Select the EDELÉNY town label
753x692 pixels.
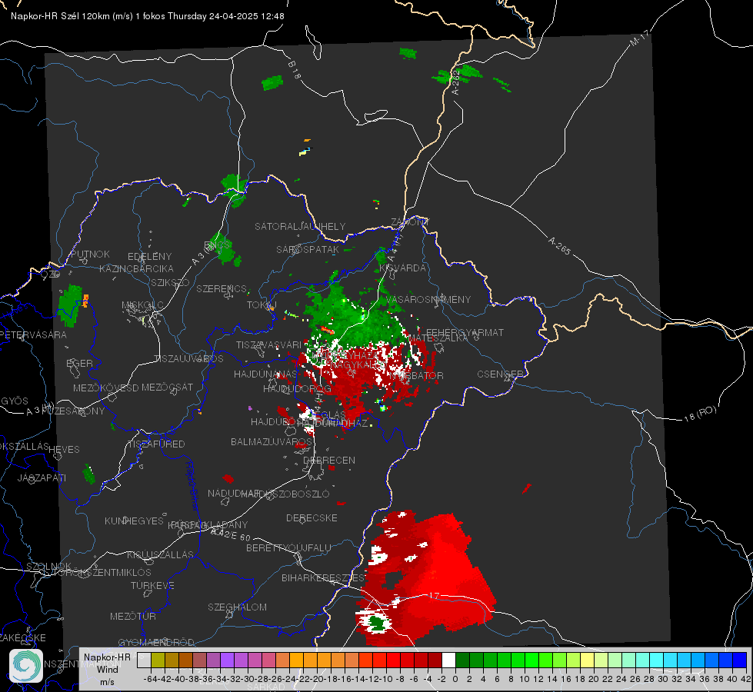149,257
